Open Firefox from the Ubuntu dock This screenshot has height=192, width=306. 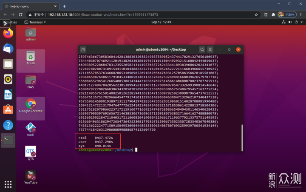coord(8,33)
